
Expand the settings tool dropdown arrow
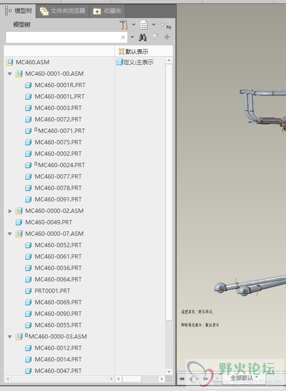(x=133, y=25)
